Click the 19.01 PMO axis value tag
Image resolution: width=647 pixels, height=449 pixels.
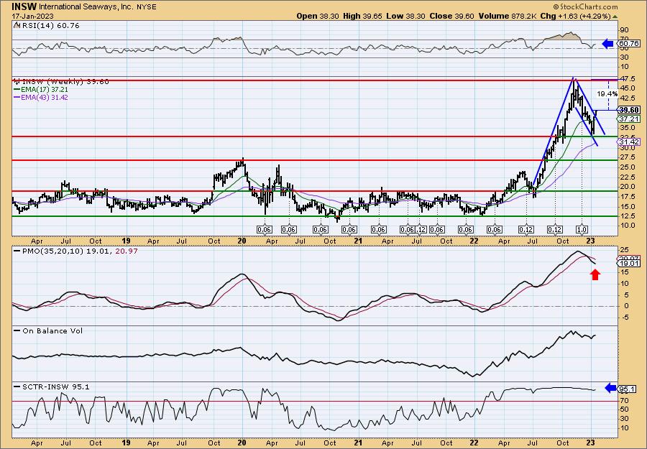point(629,264)
